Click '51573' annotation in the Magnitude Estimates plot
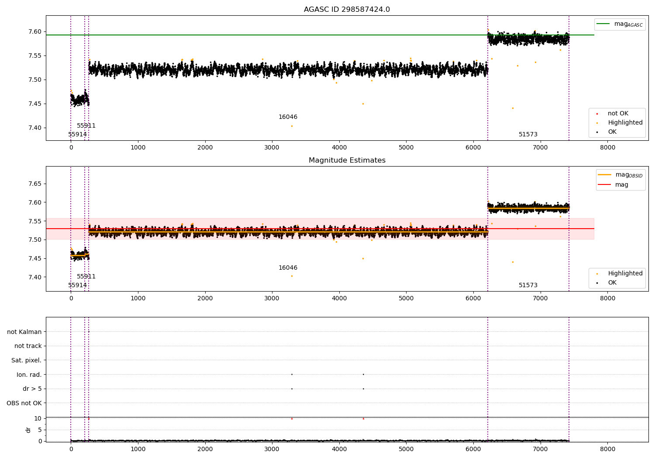Screen dimensions: 655x459 528,285
